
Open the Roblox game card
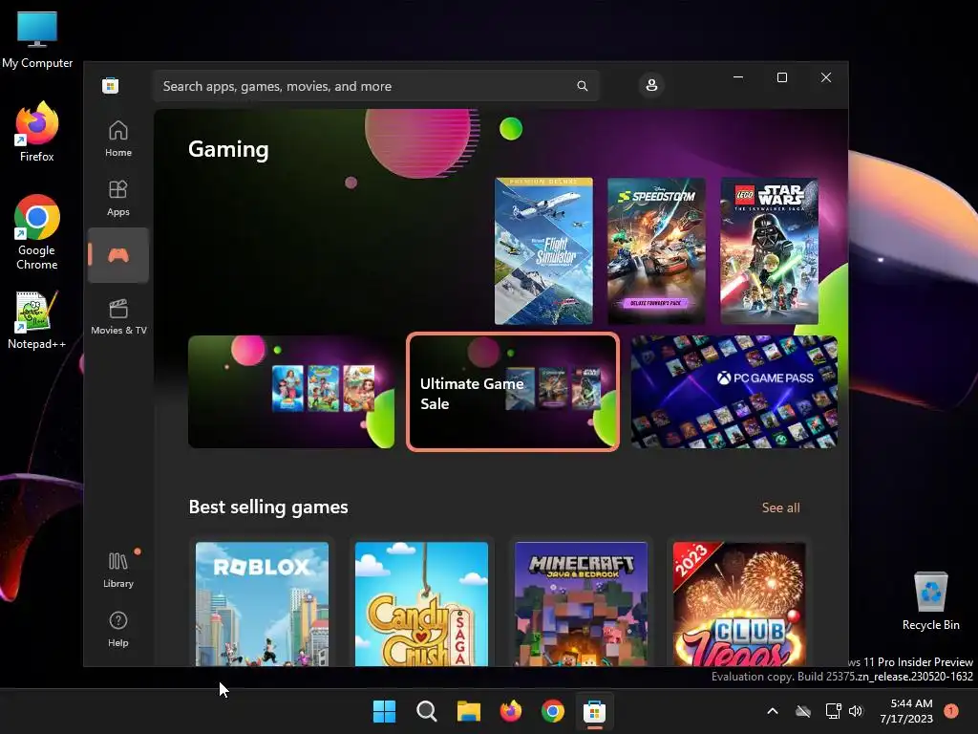click(x=262, y=604)
